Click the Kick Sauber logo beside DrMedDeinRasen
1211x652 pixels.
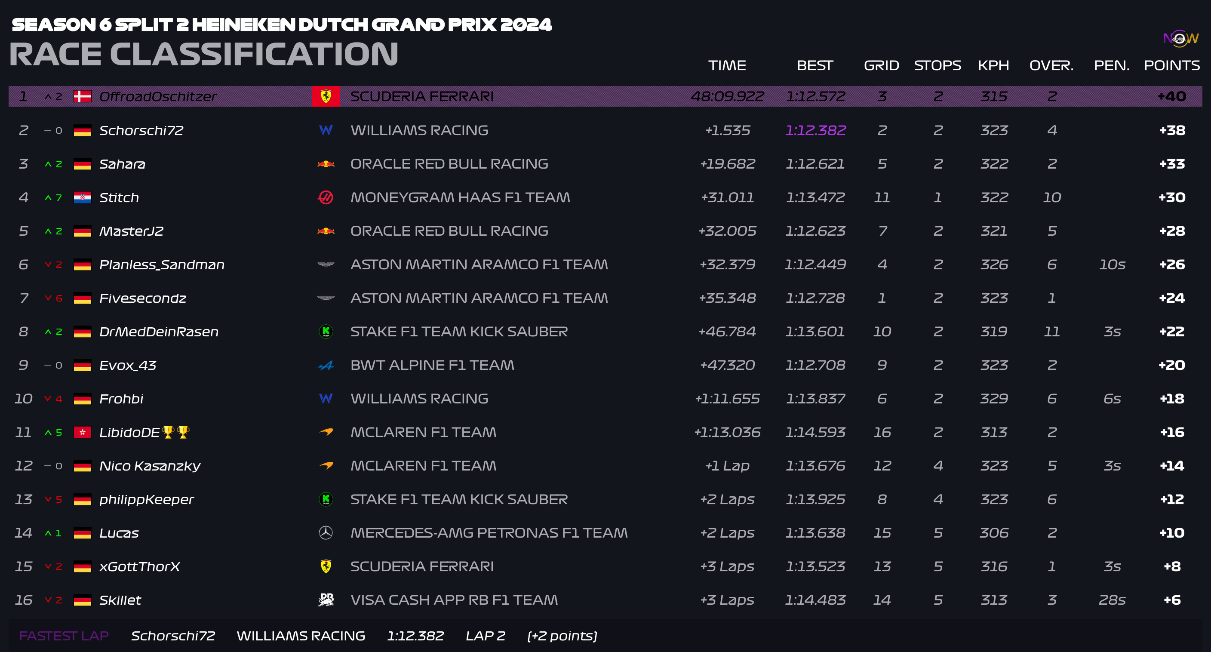[325, 332]
